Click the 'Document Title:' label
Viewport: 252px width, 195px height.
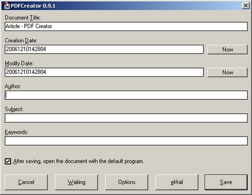tap(23, 18)
